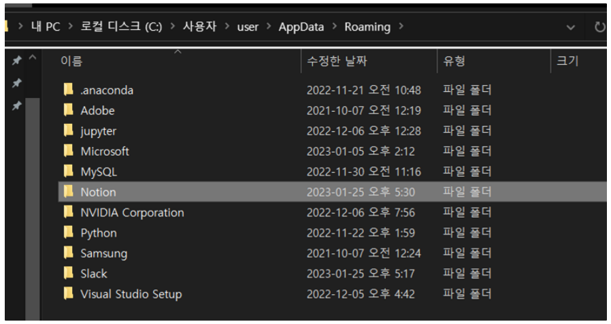
Task: Expand the chevron after 내 PC
Action: 70,26
